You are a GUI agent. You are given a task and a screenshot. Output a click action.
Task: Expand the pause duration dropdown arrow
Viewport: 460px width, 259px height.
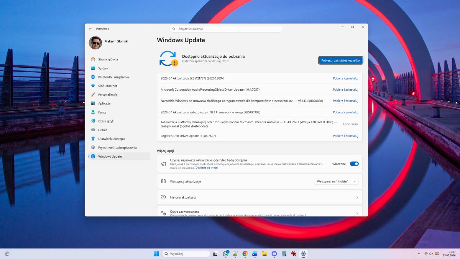355,181
